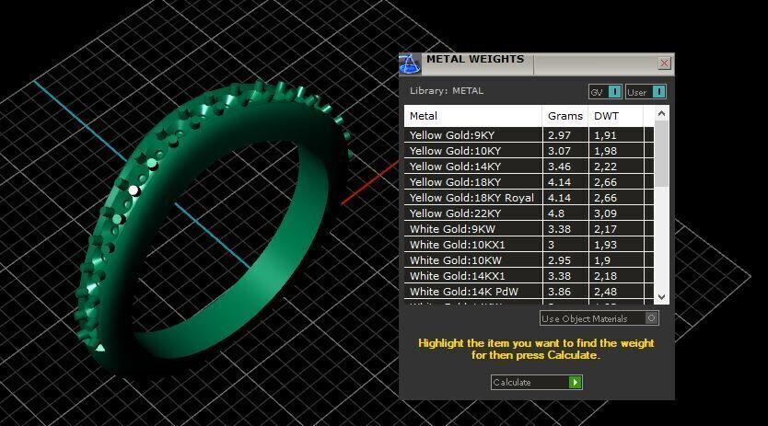This screenshot has width=768, height=426.
Task: Select the White Gold:14K PdW row
Action: [x=529, y=292]
